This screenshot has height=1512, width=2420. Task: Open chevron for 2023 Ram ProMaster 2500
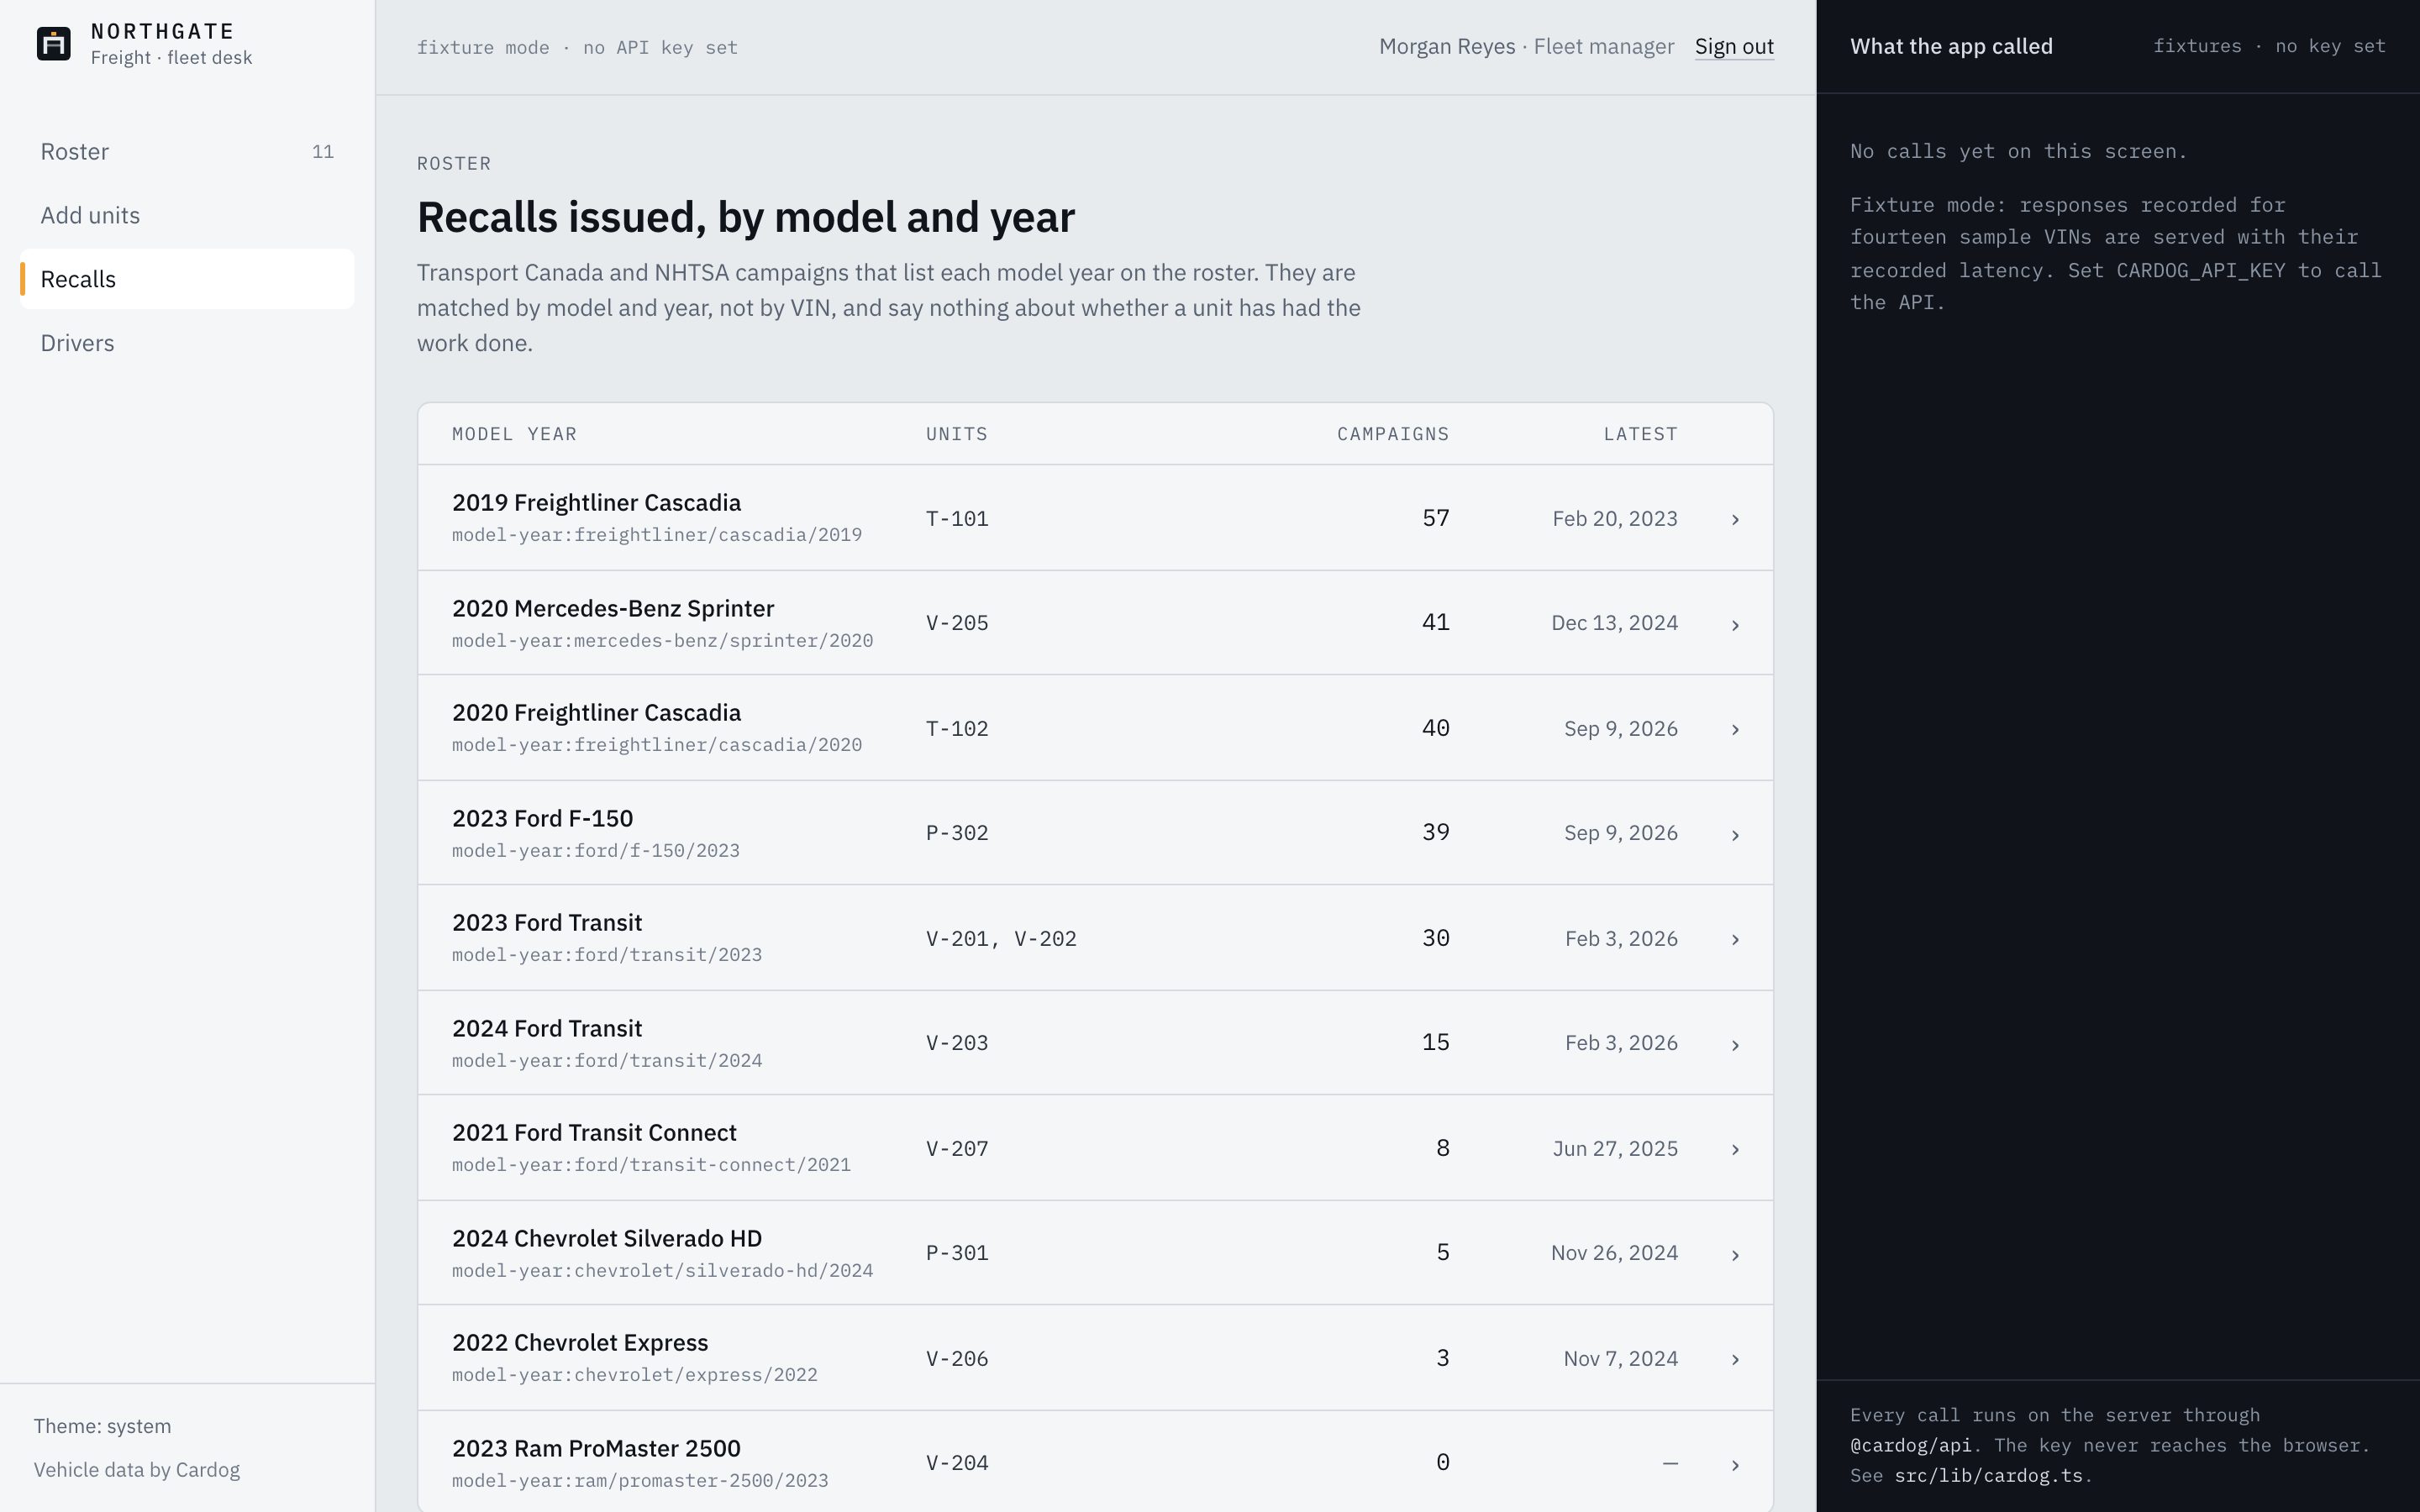click(x=1735, y=1464)
